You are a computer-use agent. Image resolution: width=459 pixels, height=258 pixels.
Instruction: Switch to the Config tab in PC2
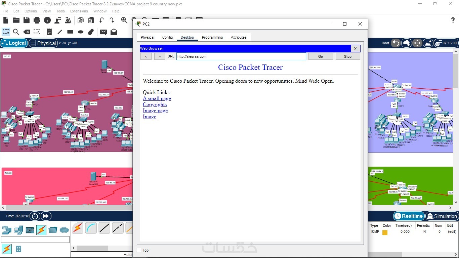167,37
